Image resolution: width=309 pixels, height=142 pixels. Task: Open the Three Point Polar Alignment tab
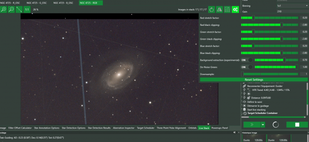click(x=171, y=128)
